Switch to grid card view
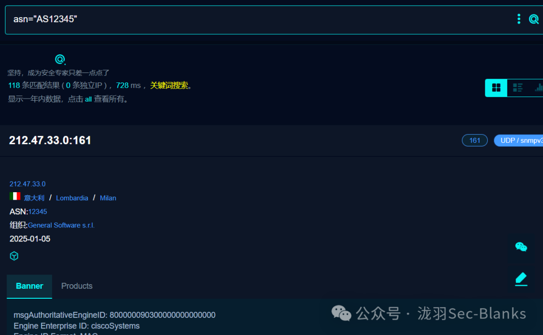 [x=496, y=88]
